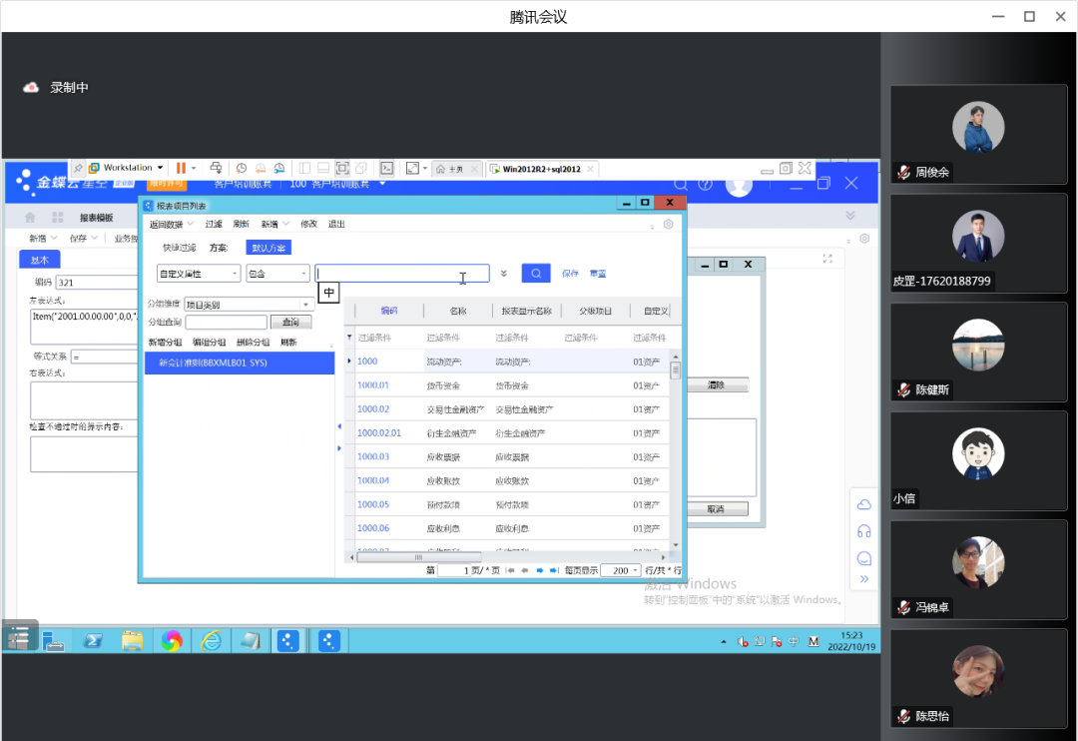Expand advanced filter double-chevron
1078x741 pixels.
pyautogui.click(x=504, y=274)
